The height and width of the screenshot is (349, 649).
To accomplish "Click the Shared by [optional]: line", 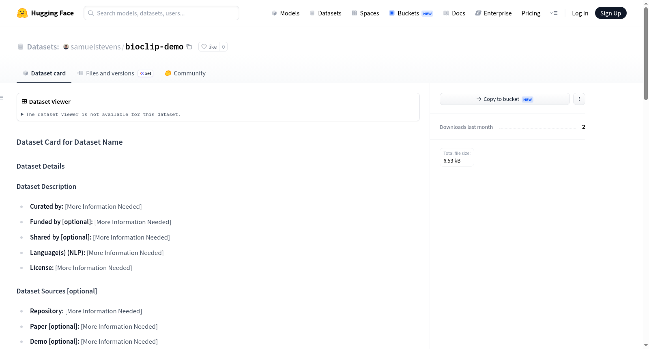I will pyautogui.click(x=100, y=237).
